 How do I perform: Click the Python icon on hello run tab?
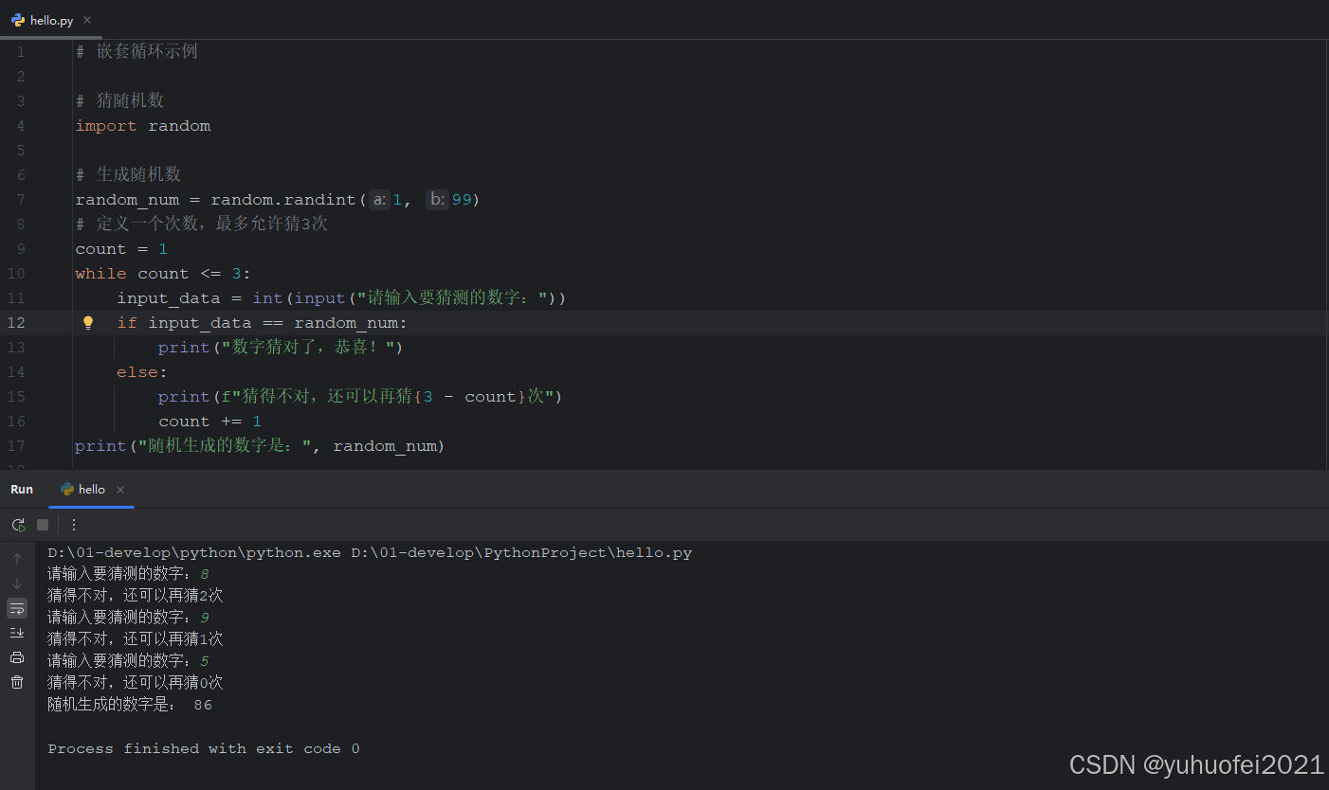pos(67,490)
